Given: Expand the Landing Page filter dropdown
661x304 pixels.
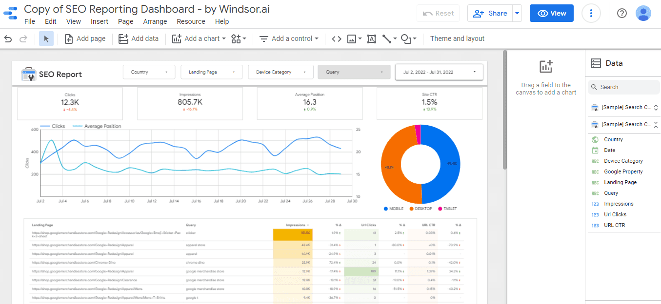Looking at the screenshot, I should point(211,72).
